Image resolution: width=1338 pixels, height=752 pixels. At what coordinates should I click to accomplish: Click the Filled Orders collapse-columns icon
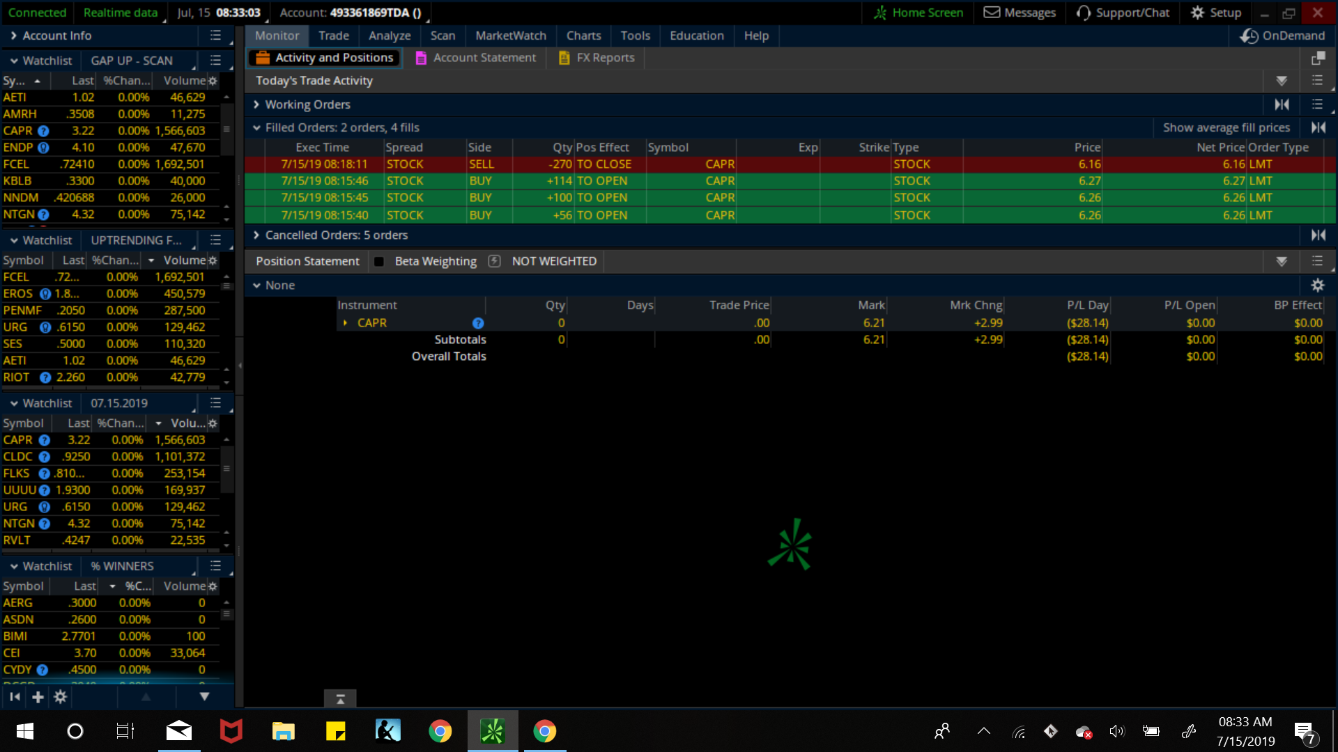(1318, 127)
